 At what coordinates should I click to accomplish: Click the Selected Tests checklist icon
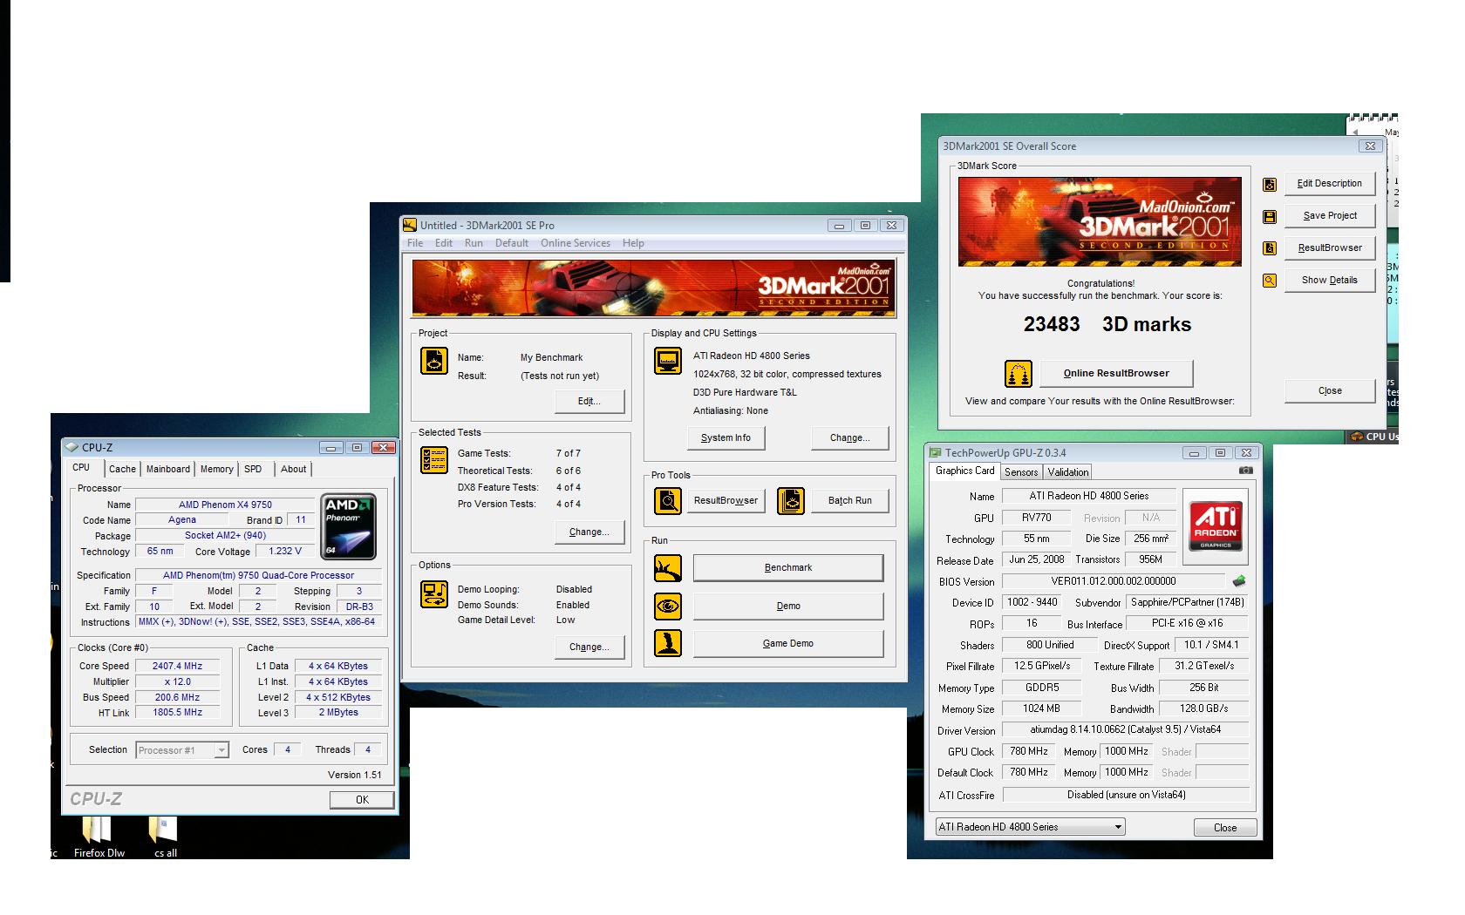(434, 459)
